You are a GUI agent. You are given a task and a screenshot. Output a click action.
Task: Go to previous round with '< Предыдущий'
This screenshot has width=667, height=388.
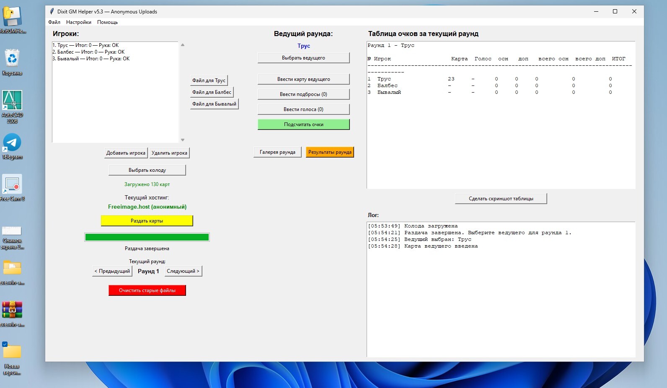pyautogui.click(x=112, y=271)
